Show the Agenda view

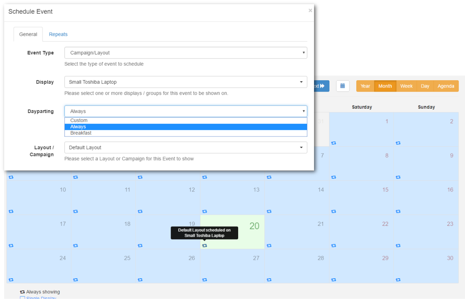(x=446, y=86)
